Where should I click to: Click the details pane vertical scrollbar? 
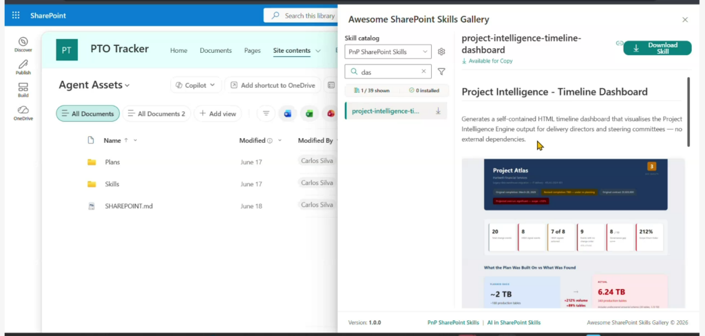tap(688, 112)
